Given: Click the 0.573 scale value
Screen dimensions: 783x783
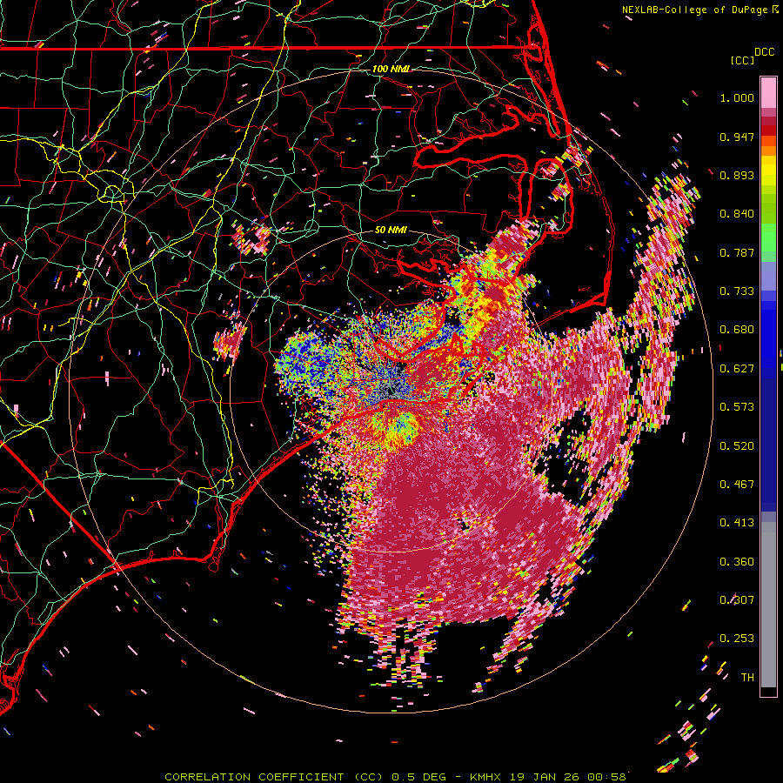Looking at the screenshot, I should 737,407.
